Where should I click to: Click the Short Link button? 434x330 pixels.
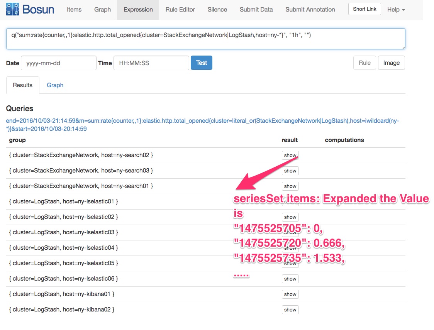click(364, 9)
